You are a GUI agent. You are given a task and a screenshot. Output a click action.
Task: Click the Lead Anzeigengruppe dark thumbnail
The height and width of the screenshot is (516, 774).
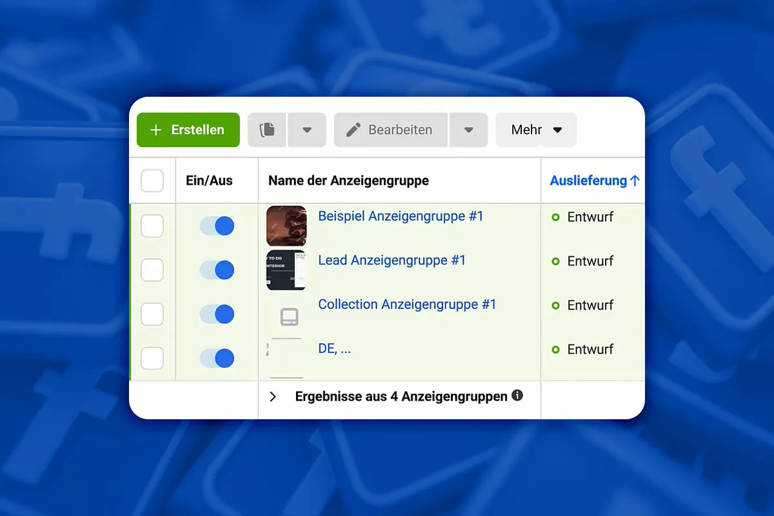coord(286,270)
